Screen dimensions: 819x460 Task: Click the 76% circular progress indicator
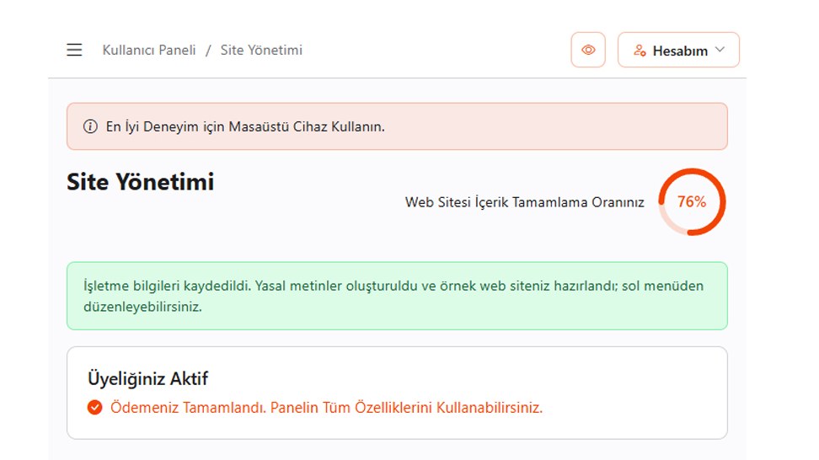tap(692, 202)
